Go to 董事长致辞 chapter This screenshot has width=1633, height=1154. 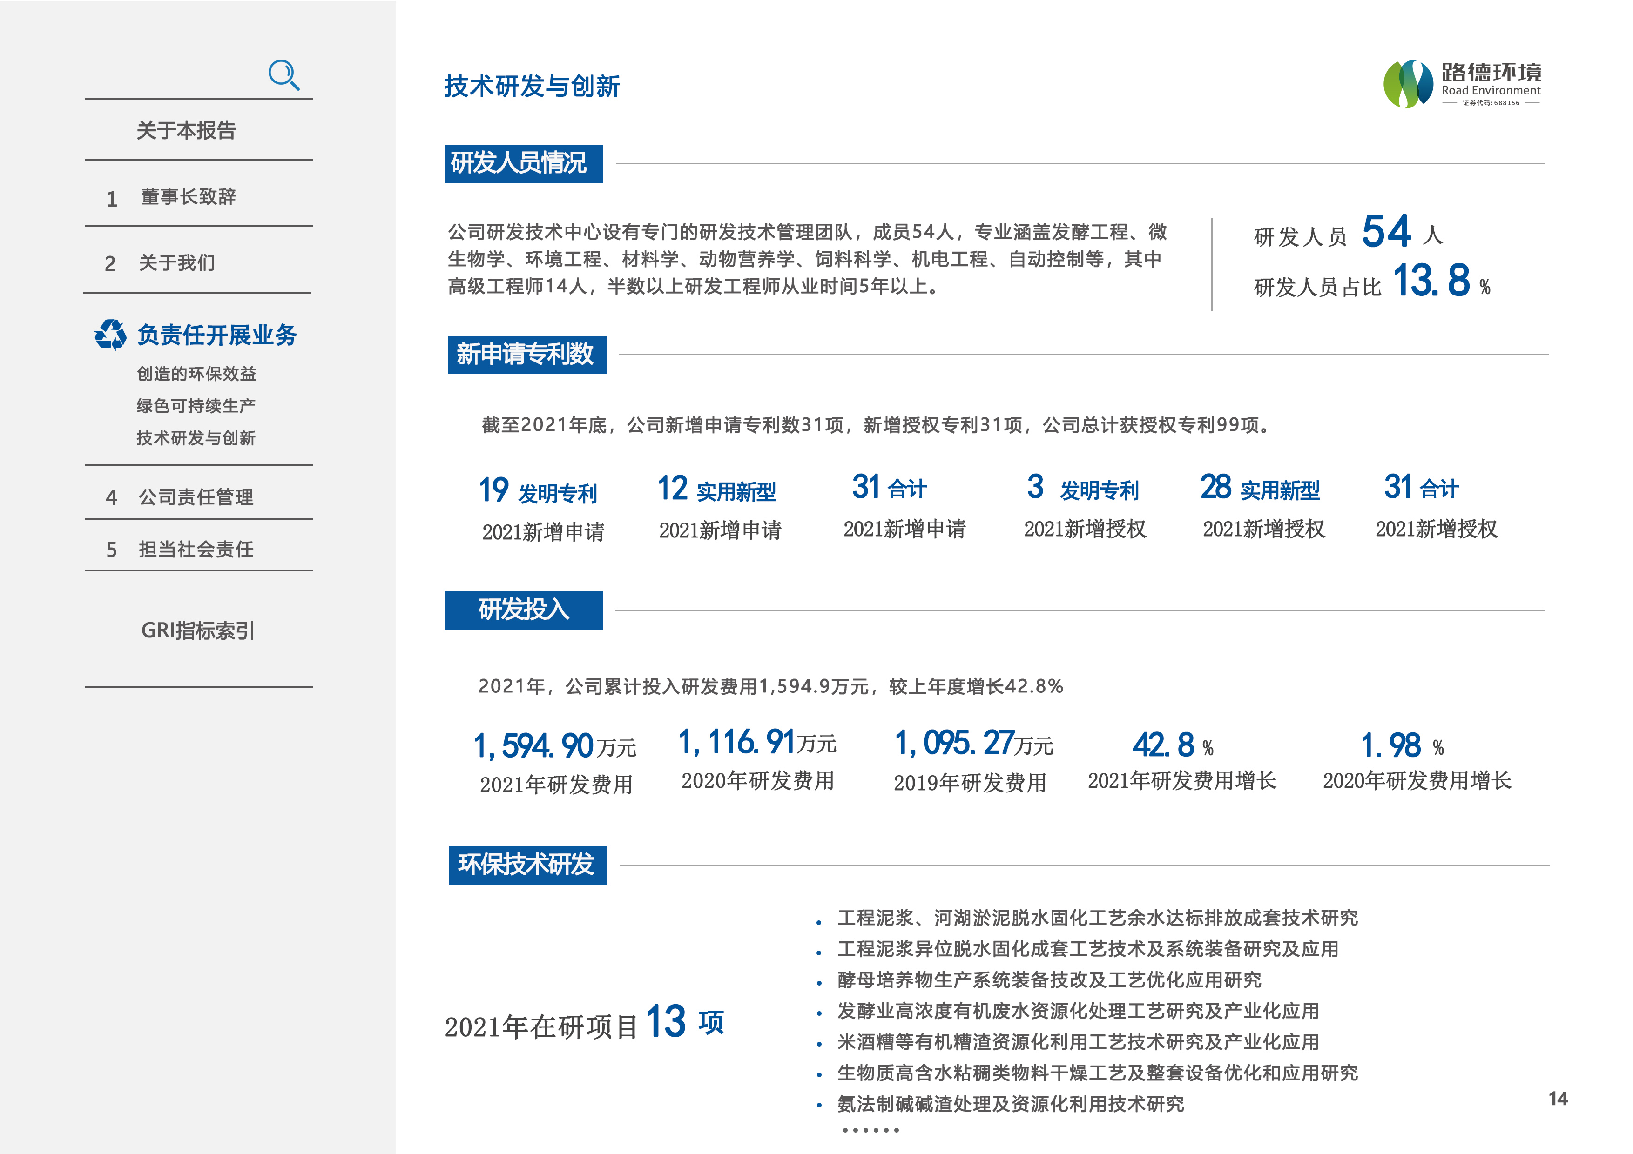coord(188,197)
